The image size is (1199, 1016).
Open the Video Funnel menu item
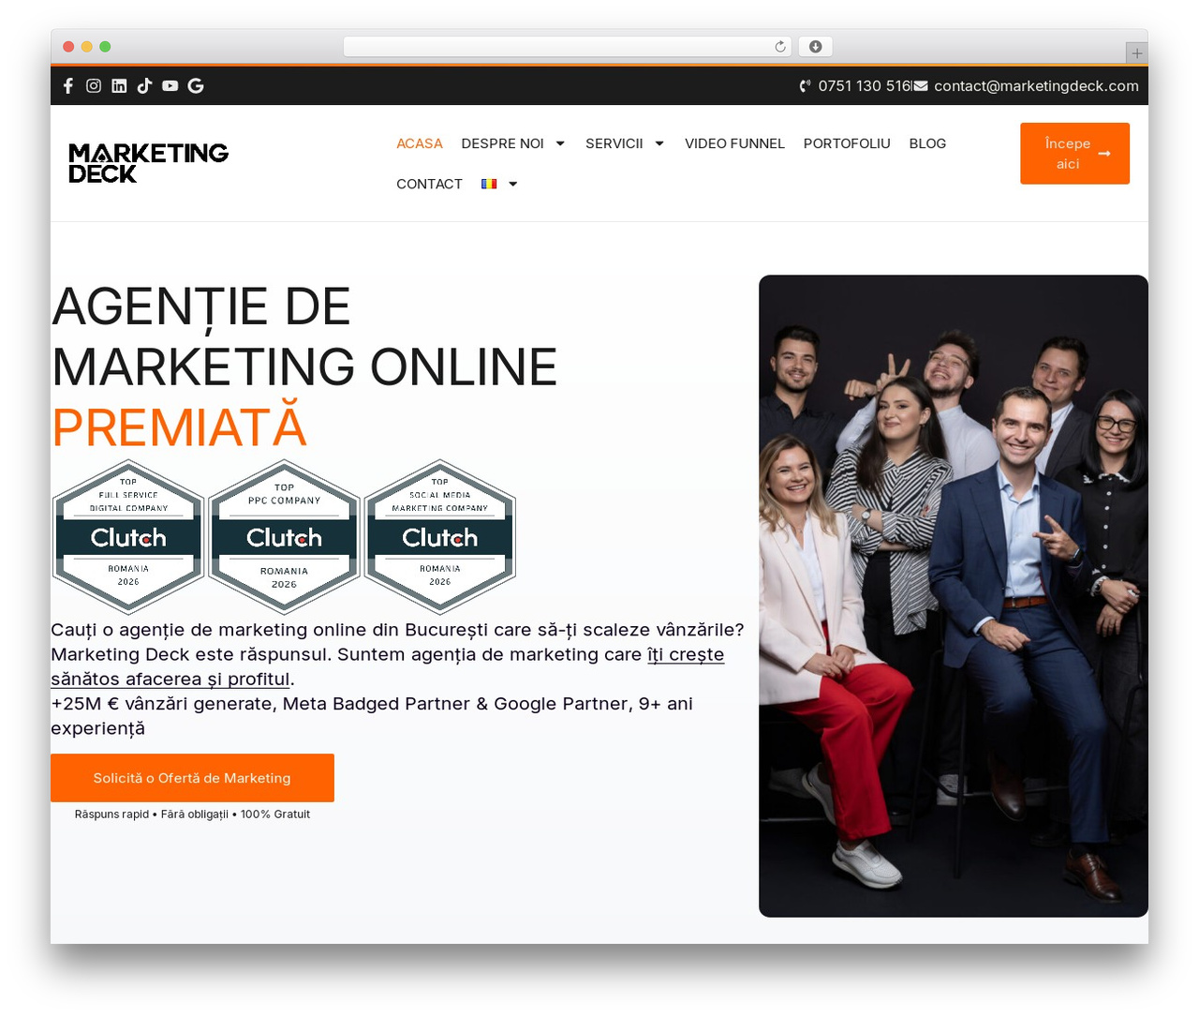pyautogui.click(x=734, y=143)
